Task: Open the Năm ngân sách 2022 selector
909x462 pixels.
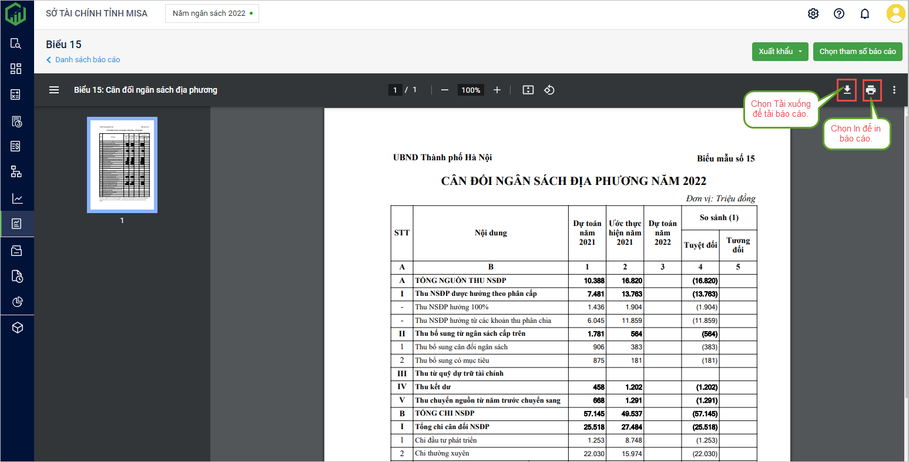Action: pyautogui.click(x=212, y=14)
